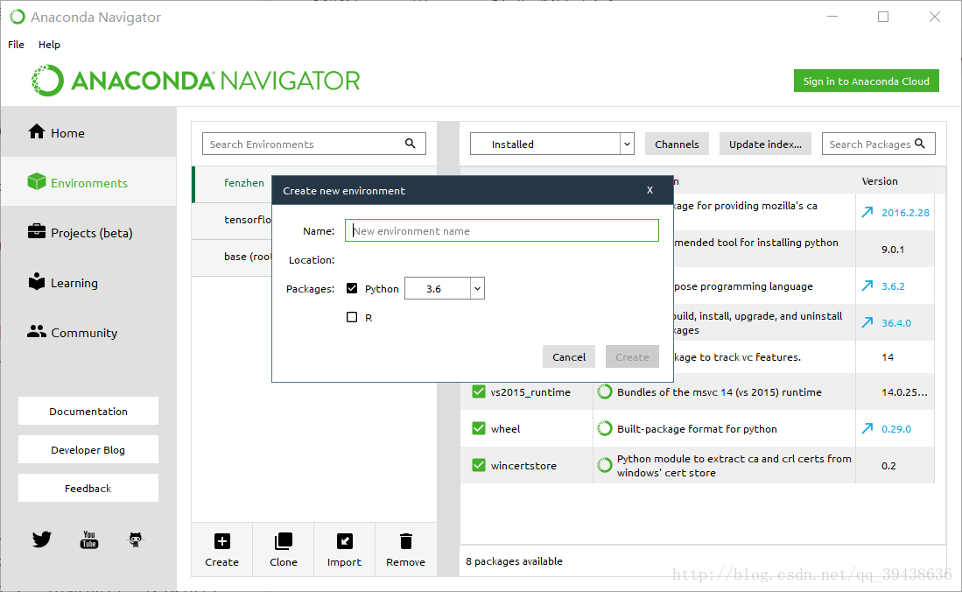Open the Developer Blog button
Screen dimensions: 962x592
click(x=88, y=449)
